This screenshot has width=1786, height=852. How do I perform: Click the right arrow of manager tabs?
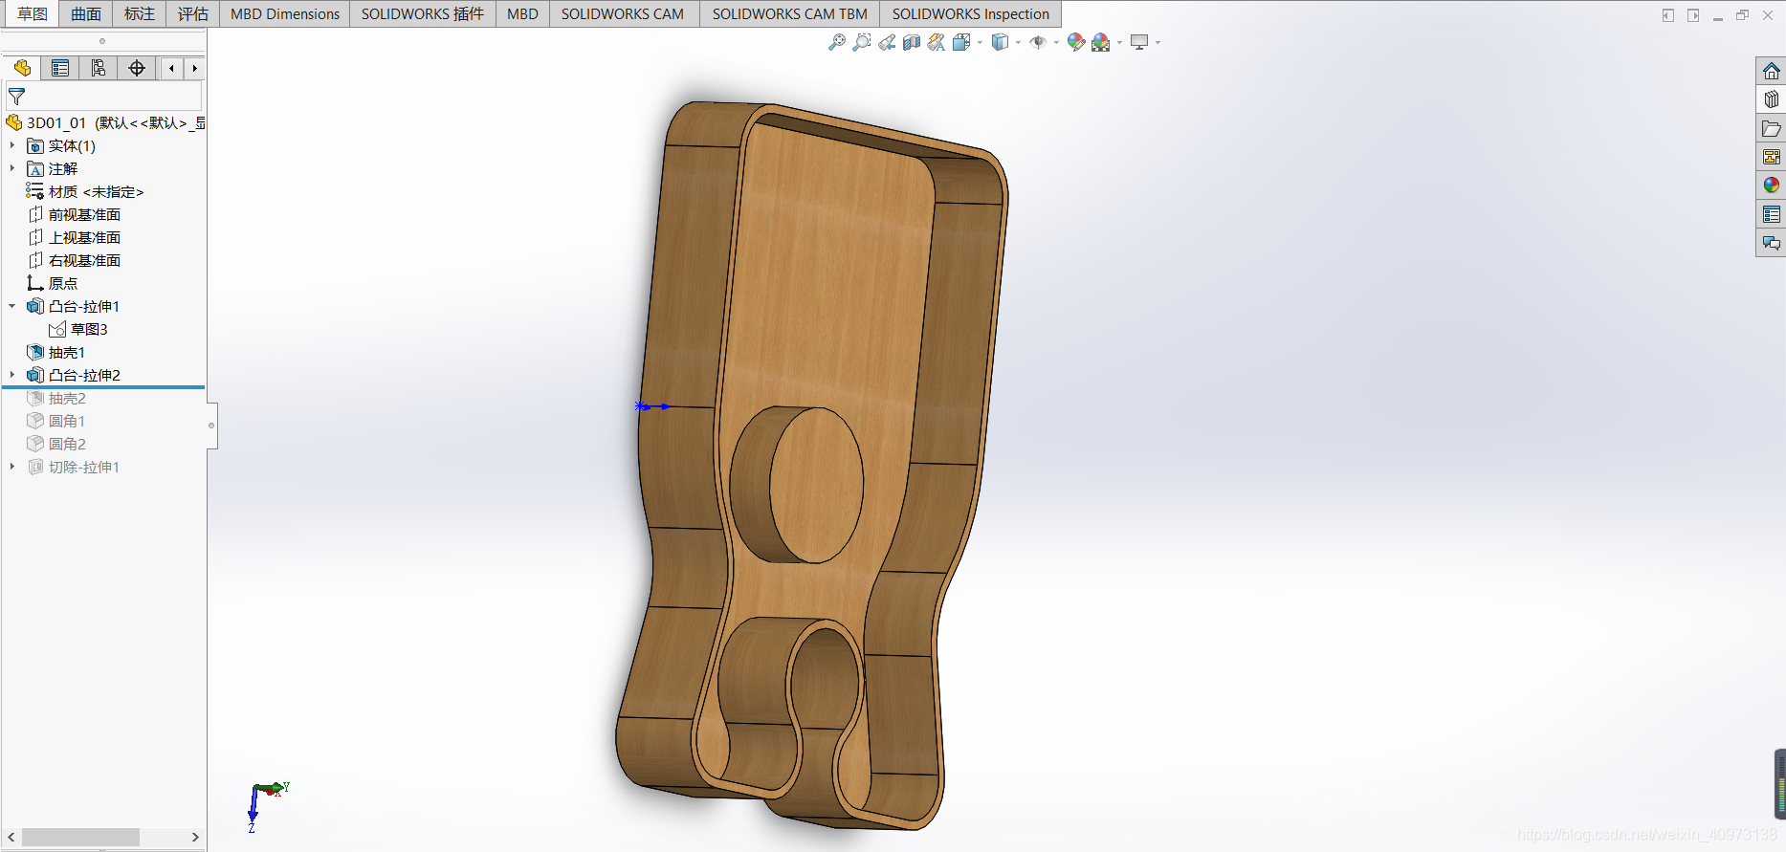pyautogui.click(x=195, y=68)
